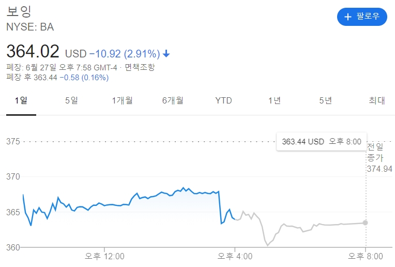This screenshot has height=267, width=395.
Task: Click the NYSE: BA ticker text
Action: (30, 27)
